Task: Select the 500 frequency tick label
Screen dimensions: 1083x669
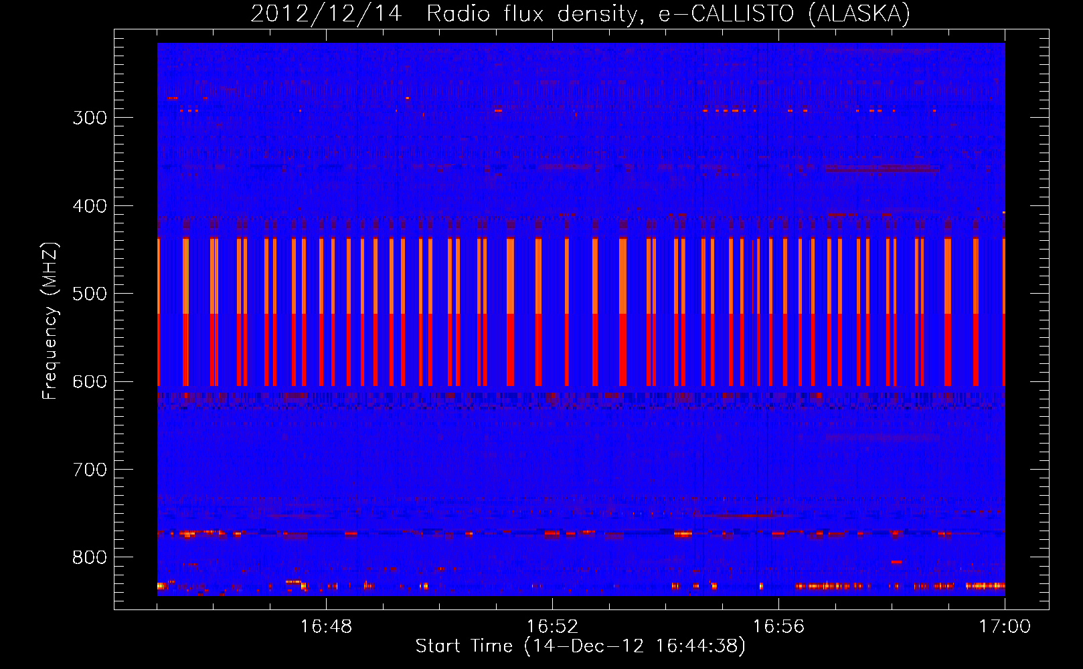Action: point(90,294)
